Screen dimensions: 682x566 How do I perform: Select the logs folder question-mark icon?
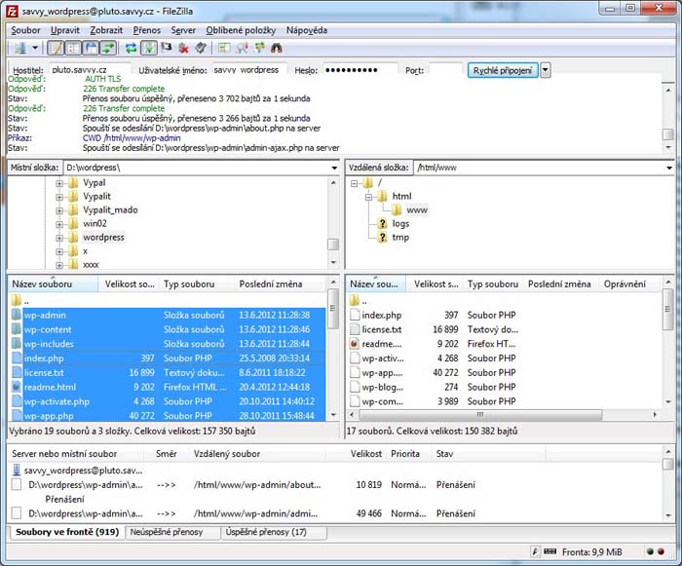coord(382,224)
